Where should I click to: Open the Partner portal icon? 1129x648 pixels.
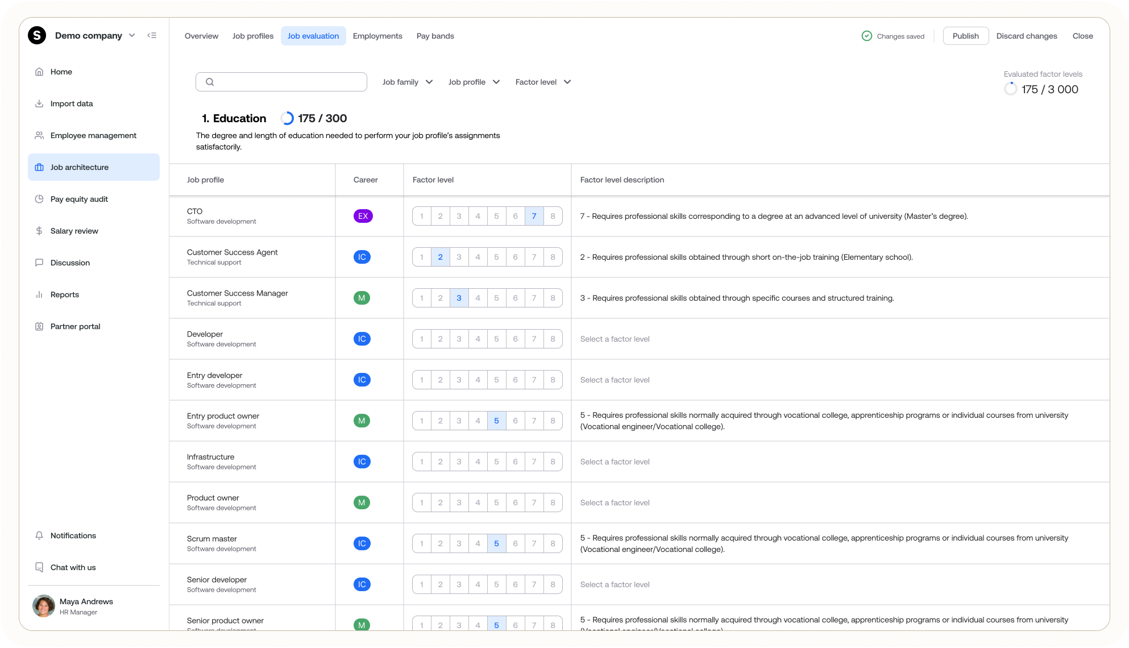(x=39, y=326)
